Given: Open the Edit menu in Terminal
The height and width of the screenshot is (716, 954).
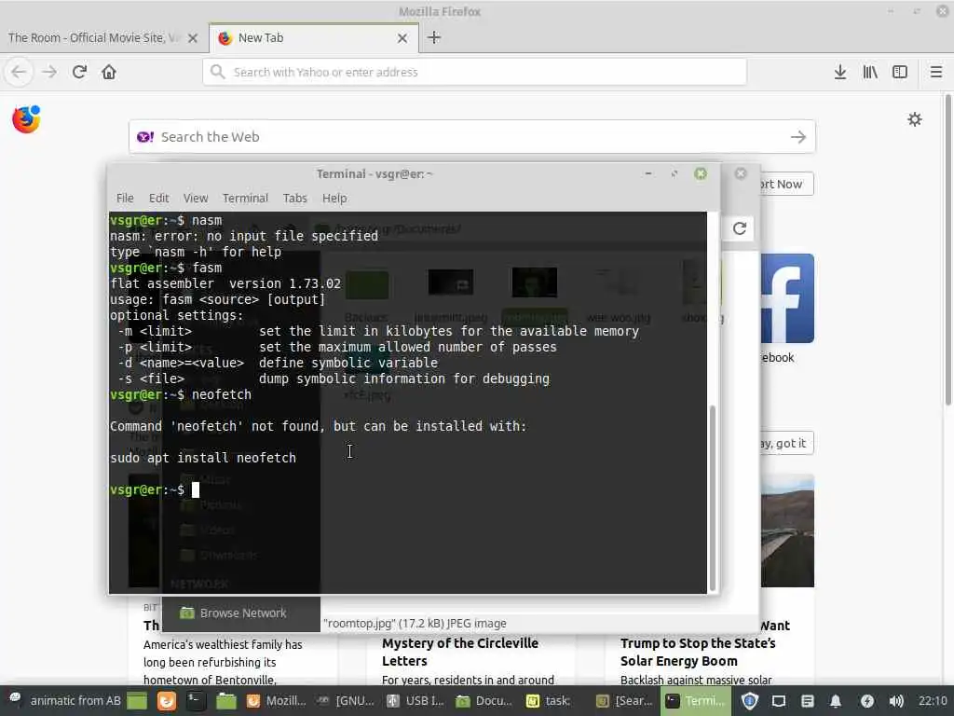Looking at the screenshot, I should click(x=158, y=198).
